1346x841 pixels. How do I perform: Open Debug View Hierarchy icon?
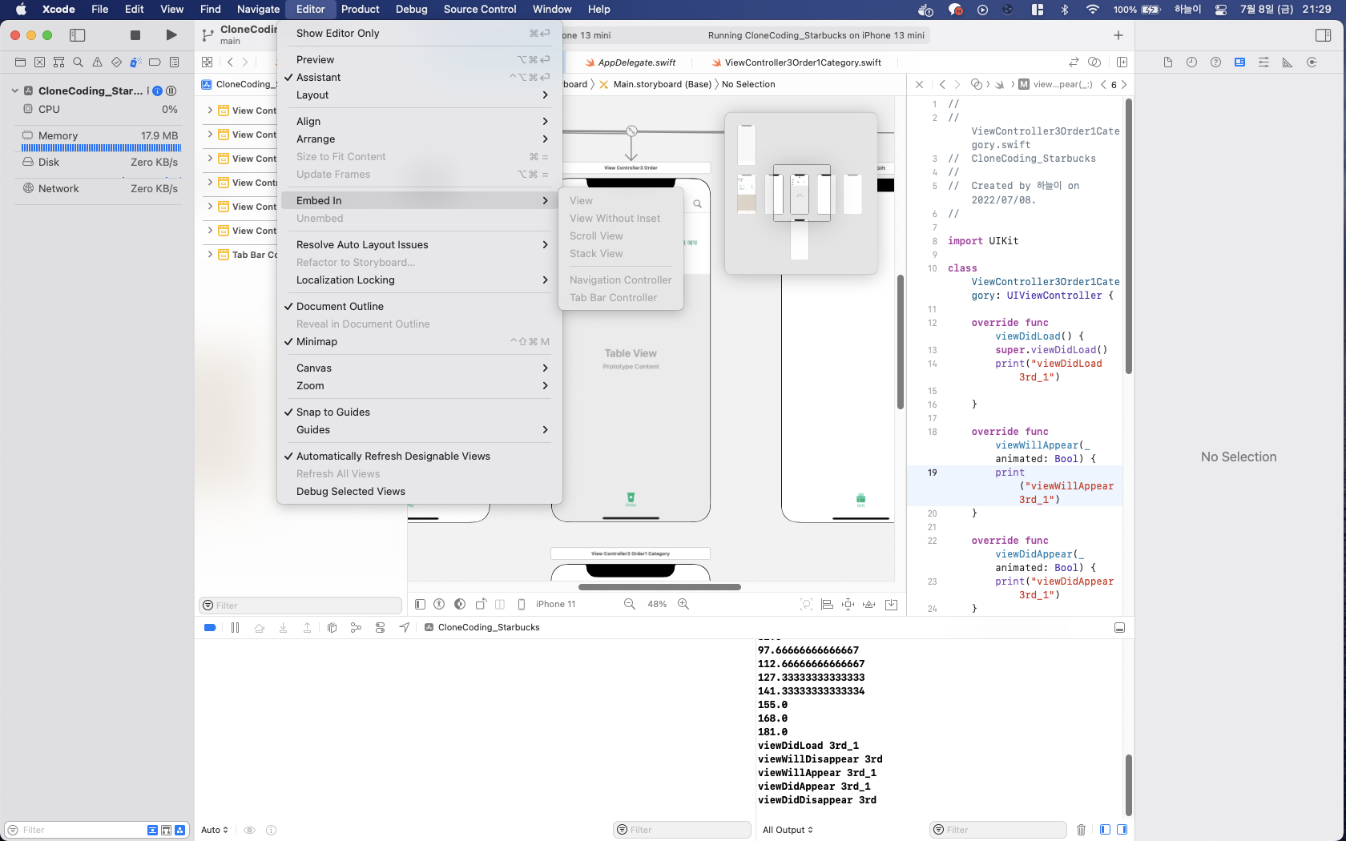[x=332, y=628]
